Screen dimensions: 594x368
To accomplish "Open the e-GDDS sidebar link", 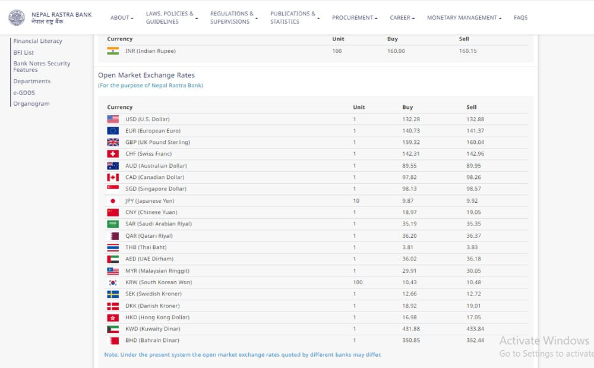I will [24, 93].
